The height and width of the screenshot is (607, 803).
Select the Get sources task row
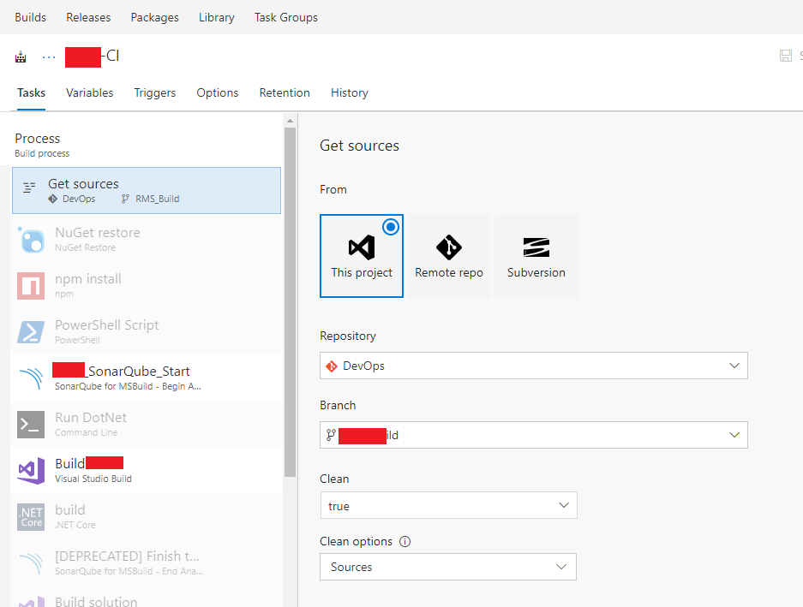147,190
